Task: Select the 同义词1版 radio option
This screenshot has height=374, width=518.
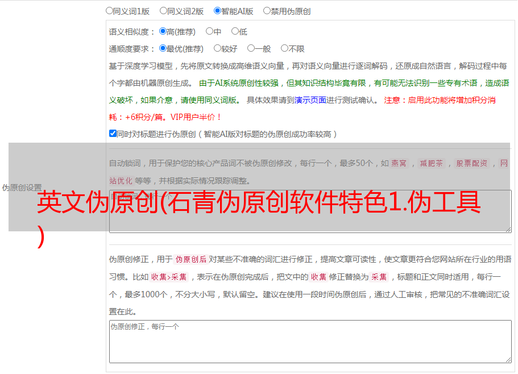Action: point(109,11)
